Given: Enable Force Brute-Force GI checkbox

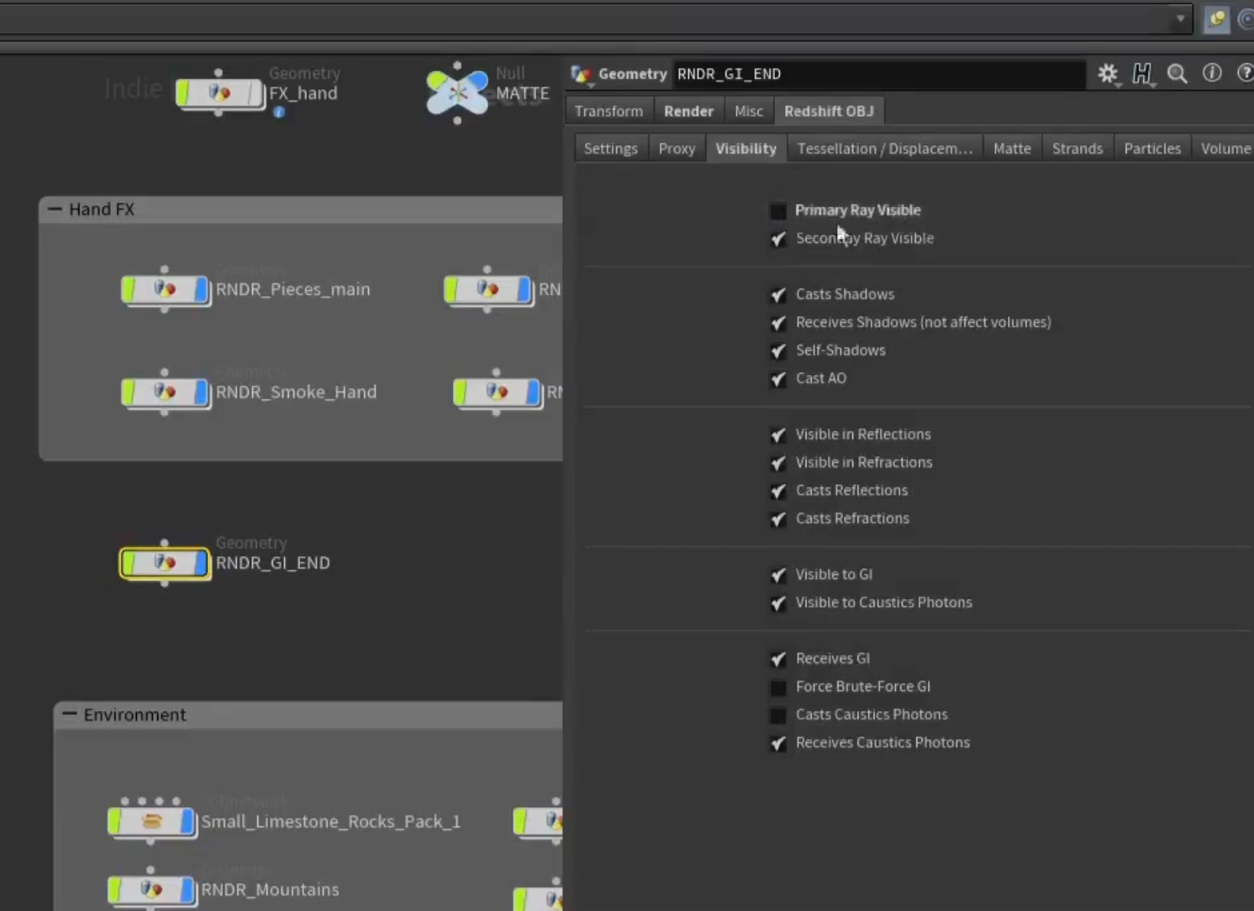Looking at the screenshot, I should tap(777, 687).
